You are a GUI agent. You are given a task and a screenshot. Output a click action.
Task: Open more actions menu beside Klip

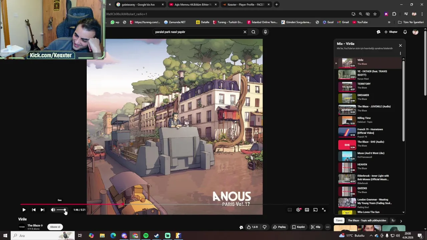click(x=328, y=227)
